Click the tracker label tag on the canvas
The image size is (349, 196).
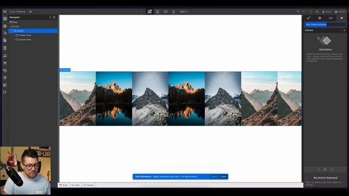tap(65, 70)
